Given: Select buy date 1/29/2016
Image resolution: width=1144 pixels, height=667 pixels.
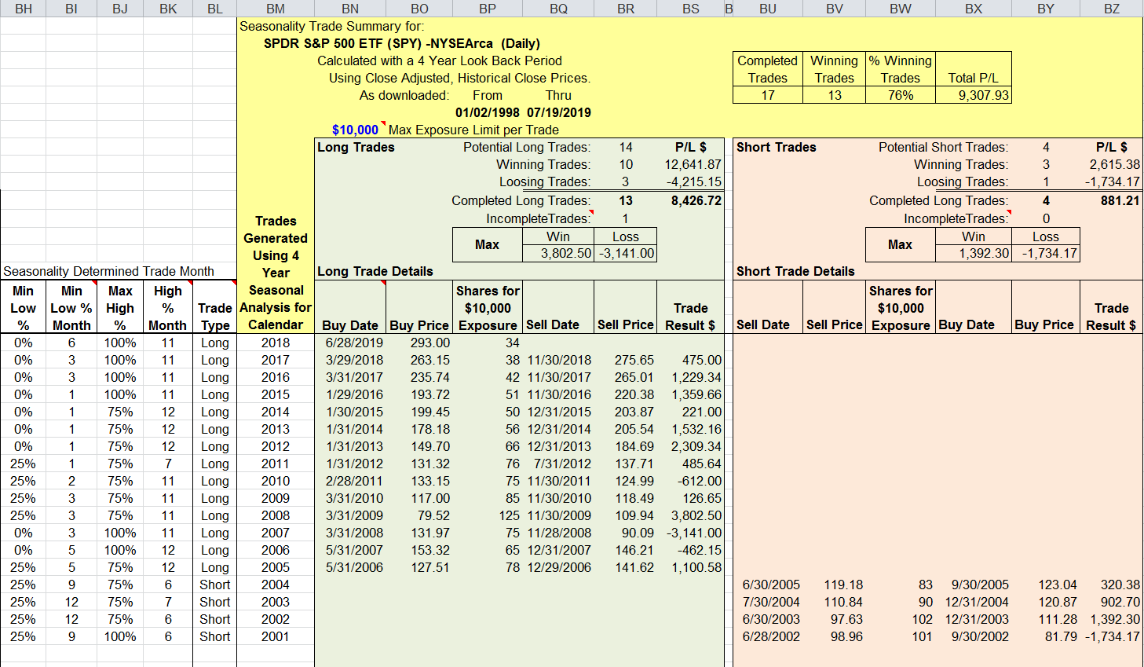Looking at the screenshot, I should (354, 394).
